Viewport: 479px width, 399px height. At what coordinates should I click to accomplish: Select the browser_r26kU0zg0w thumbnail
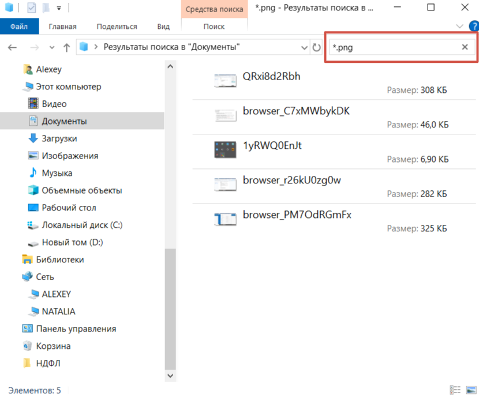point(225,185)
